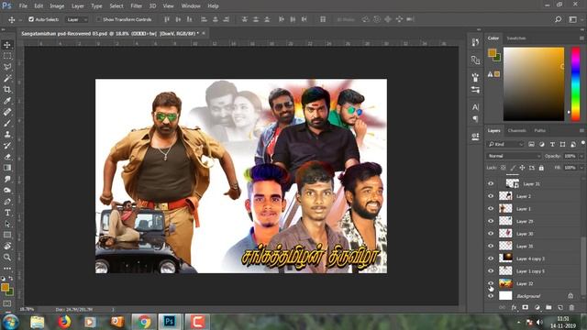Select the Eraser tool
The width and height of the screenshot is (587, 330).
(x=7, y=157)
